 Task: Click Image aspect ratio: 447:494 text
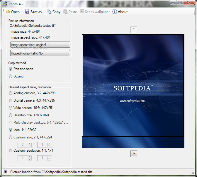[30, 37]
